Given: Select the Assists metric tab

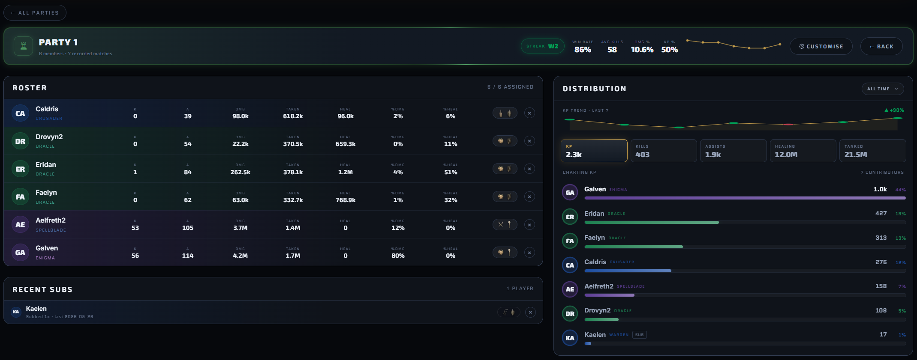Looking at the screenshot, I should point(734,151).
